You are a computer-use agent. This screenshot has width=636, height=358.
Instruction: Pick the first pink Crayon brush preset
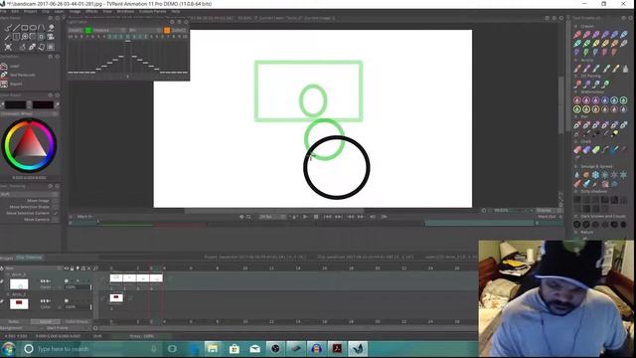point(577,35)
